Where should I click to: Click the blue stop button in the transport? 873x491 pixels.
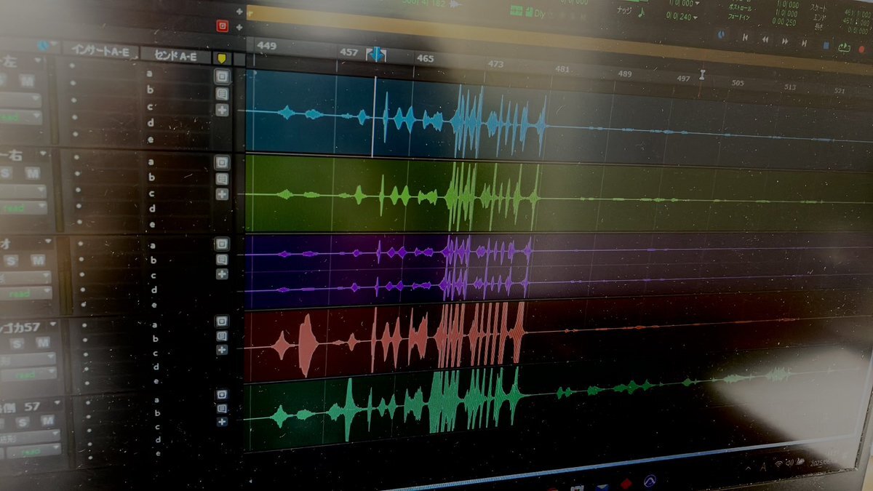826,46
